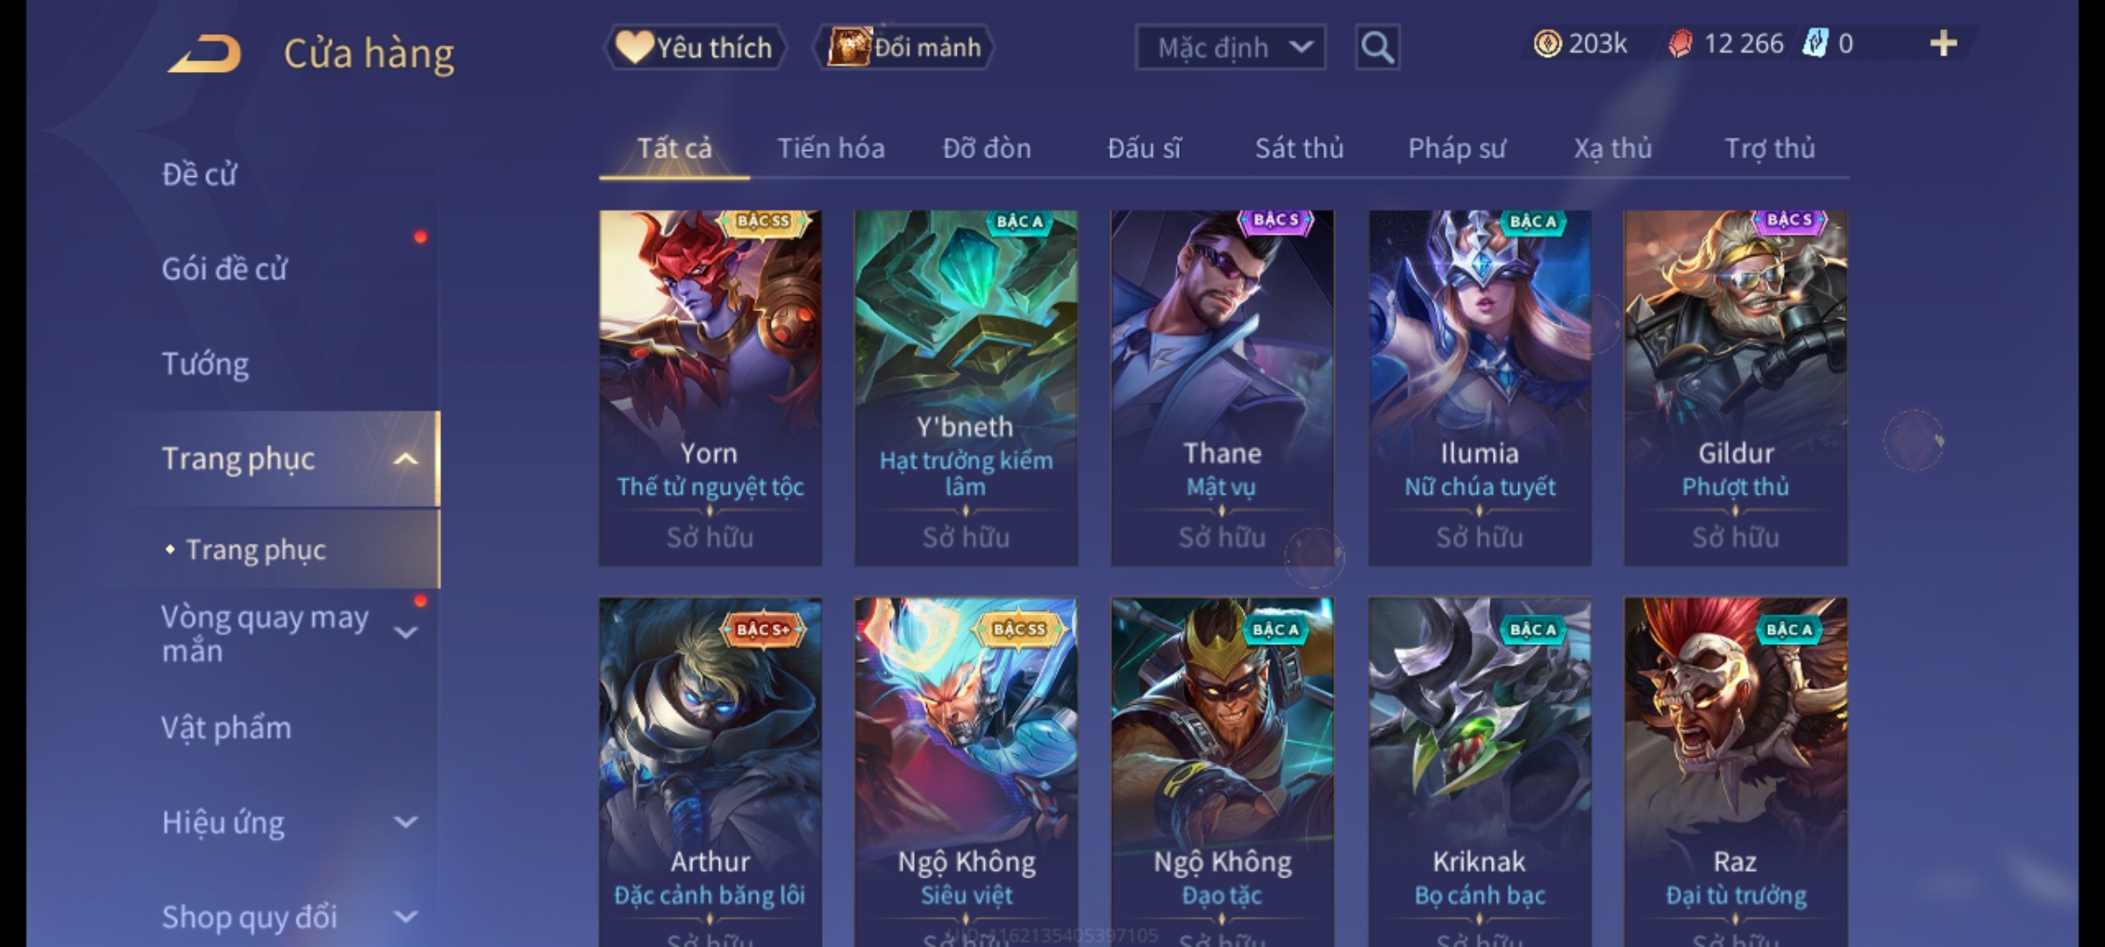This screenshot has height=947, width=2105.
Task: Expand Vòng quay may mắn section
Action: [405, 632]
